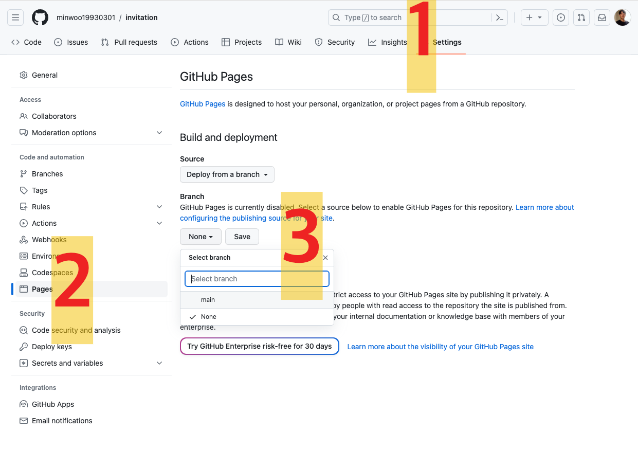Open the user profile avatar menu
This screenshot has height=449, width=638.
(x=623, y=17)
